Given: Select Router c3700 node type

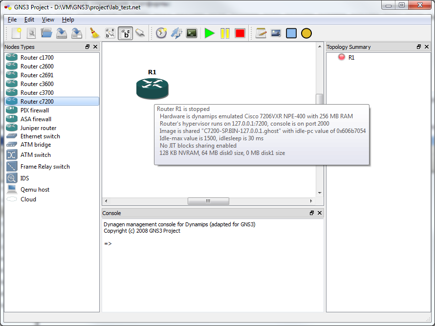Looking at the screenshot, I should point(52,93).
